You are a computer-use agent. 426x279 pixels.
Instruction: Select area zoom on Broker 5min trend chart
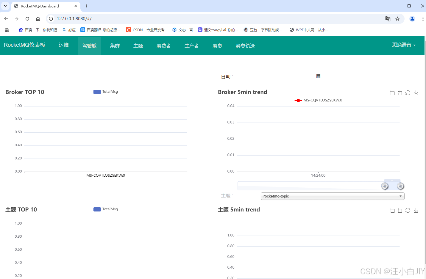[x=392, y=93]
